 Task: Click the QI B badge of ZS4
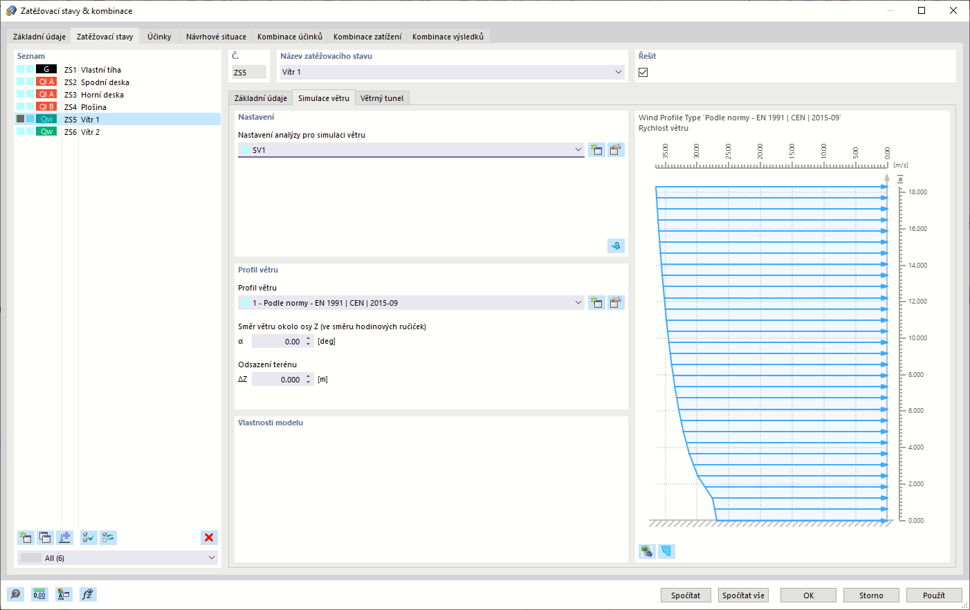pyautogui.click(x=46, y=107)
